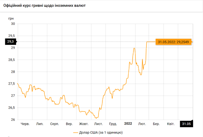Click the 30 label on the y-axis
Image resolution: width=203 pixels, height=137 pixels.
[x=13, y=24]
